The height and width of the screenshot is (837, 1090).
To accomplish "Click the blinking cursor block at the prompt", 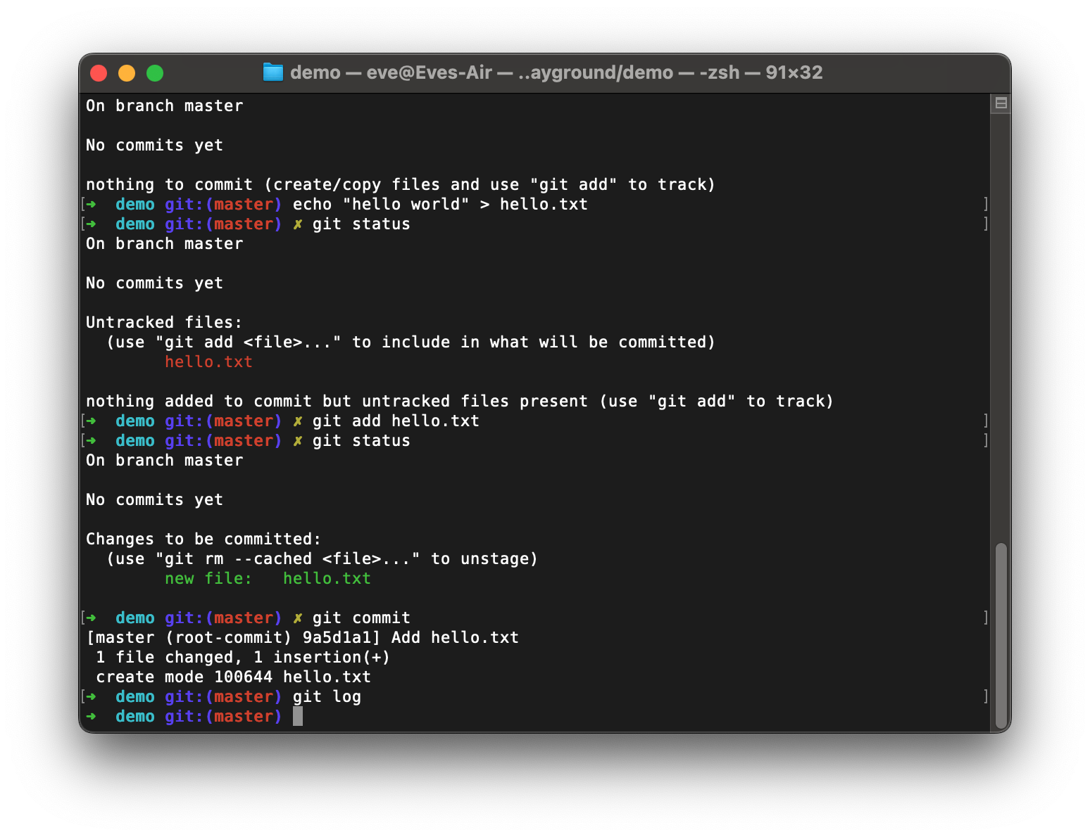I will 296,716.
